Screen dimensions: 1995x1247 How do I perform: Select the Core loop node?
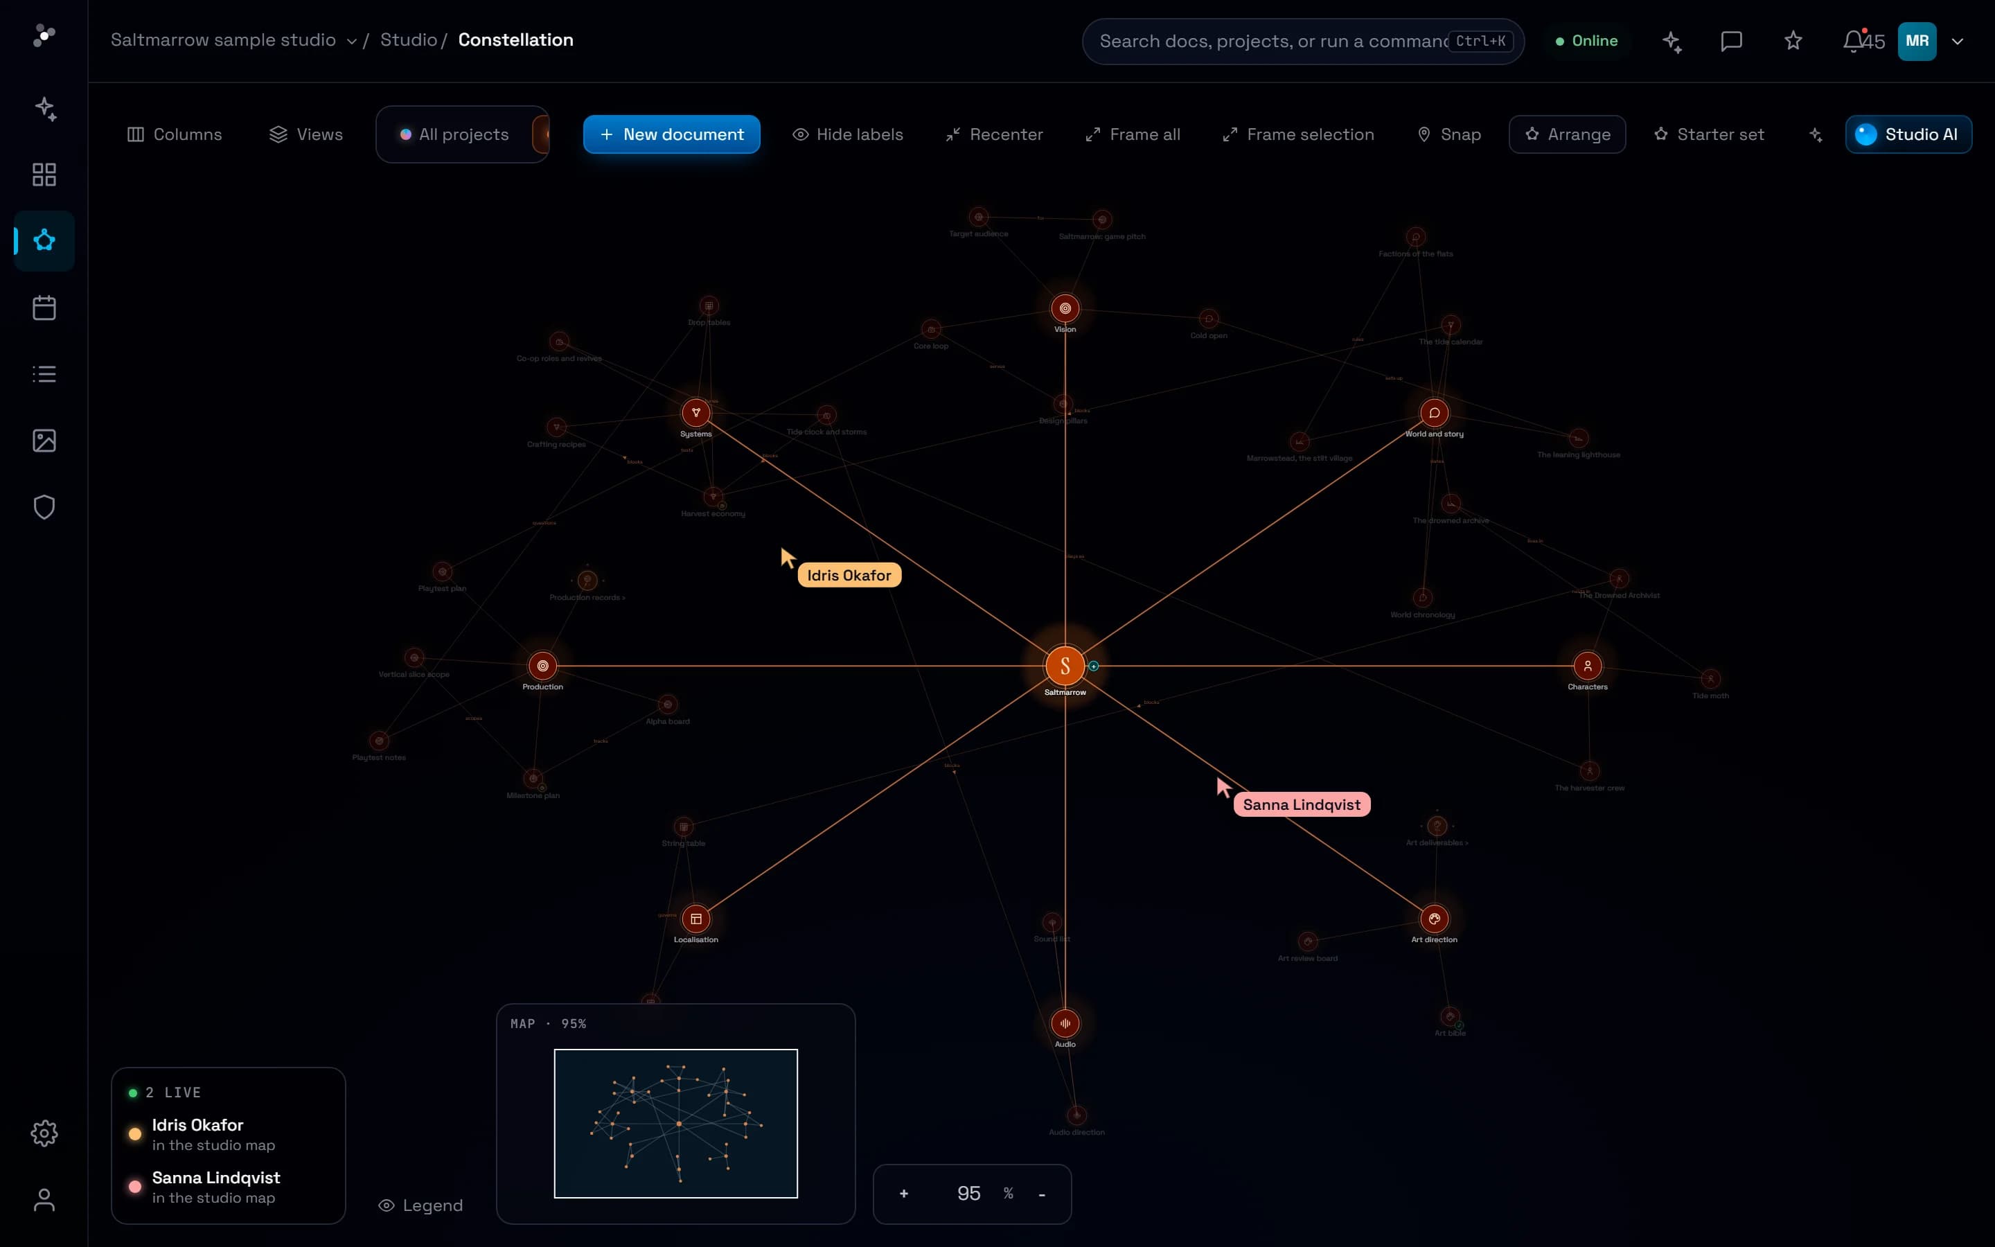[x=931, y=329]
